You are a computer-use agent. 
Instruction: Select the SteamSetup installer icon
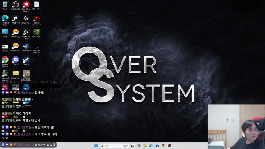point(26,47)
